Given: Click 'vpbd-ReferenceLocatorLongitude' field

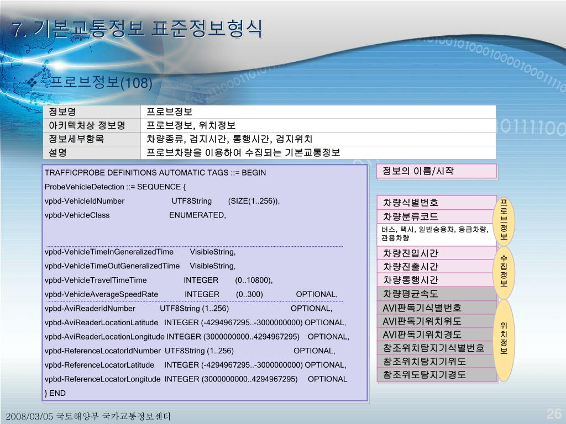Looking at the screenshot, I should click(x=102, y=379).
